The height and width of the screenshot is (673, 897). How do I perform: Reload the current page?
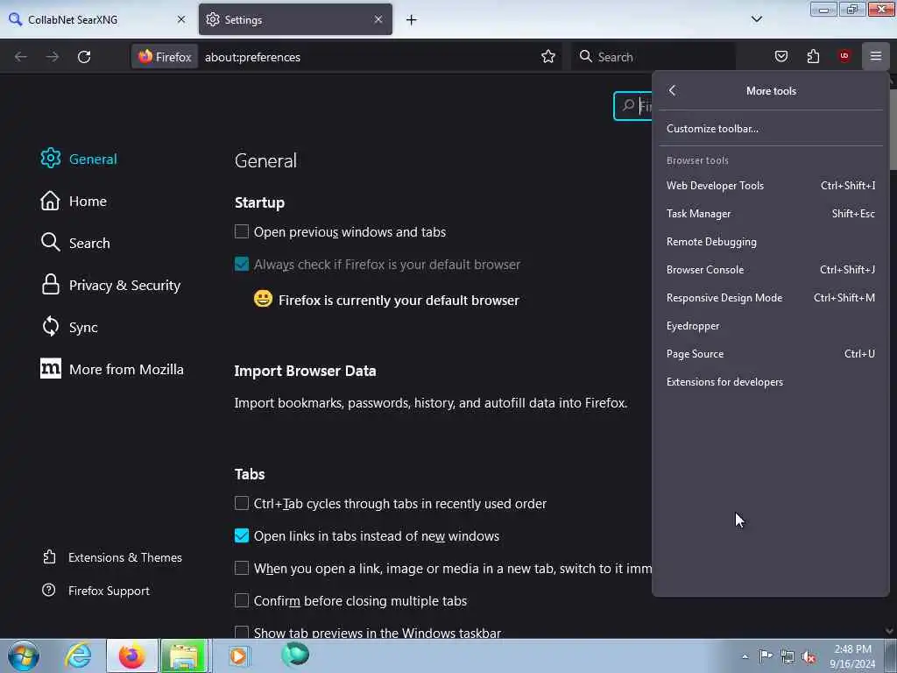84,57
